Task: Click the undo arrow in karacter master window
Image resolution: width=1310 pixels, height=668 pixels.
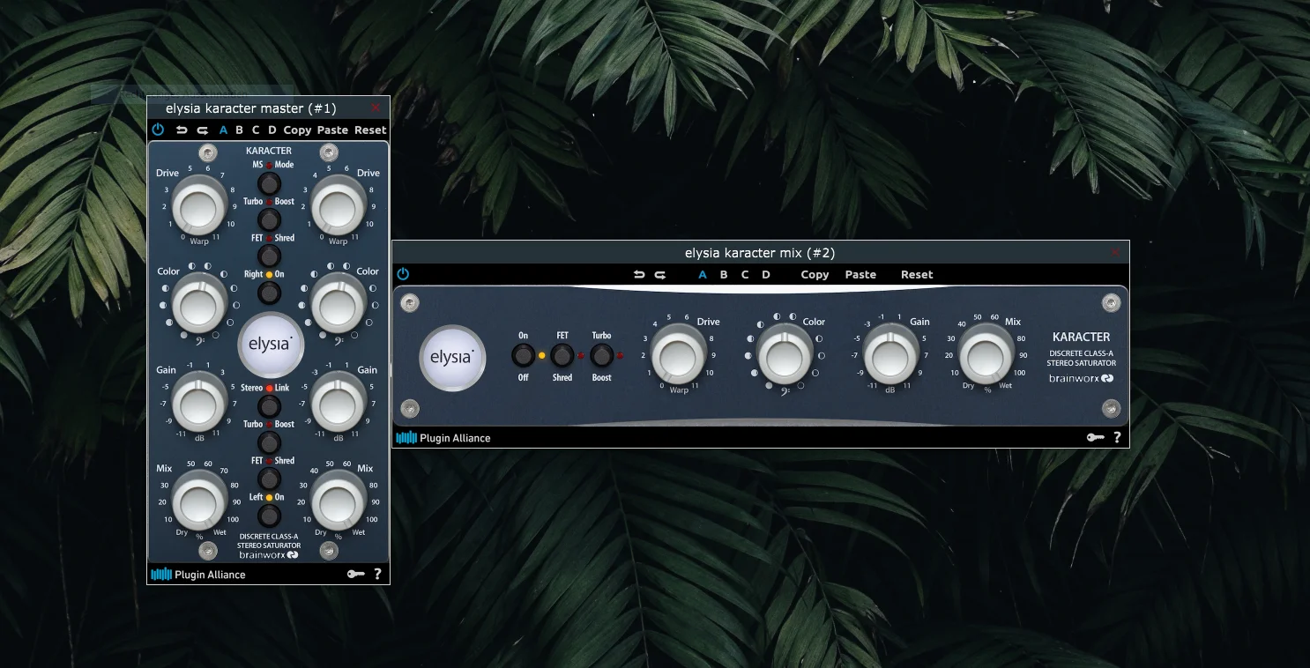Action: pyautogui.click(x=182, y=130)
